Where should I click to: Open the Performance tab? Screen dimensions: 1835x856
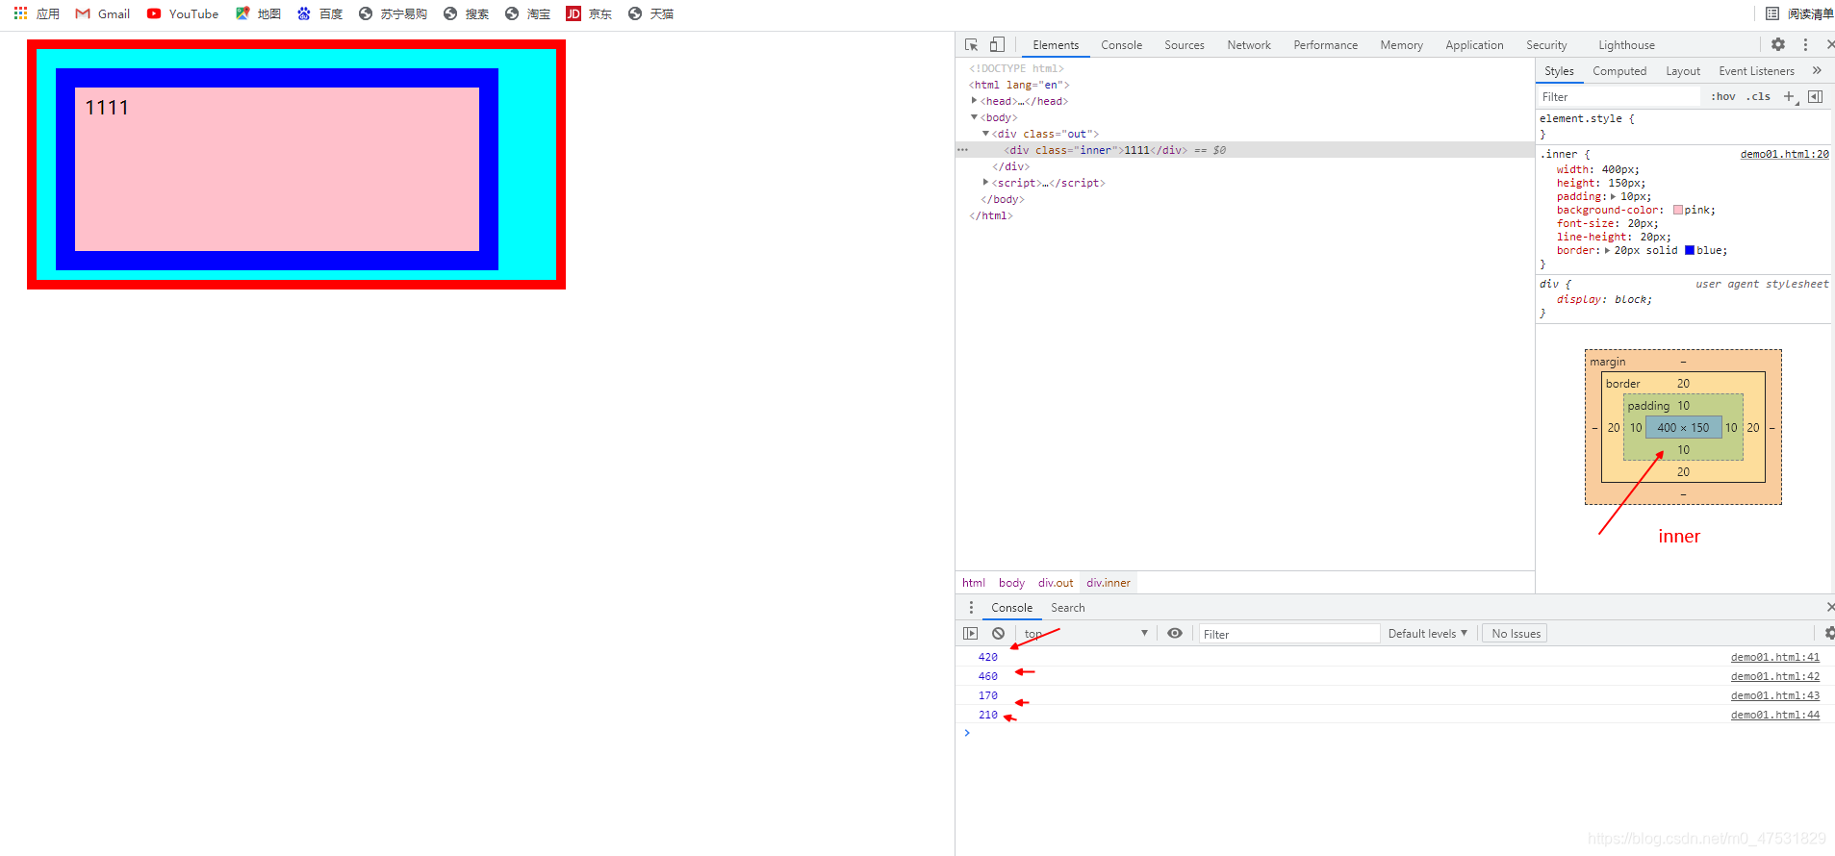[x=1325, y=45]
